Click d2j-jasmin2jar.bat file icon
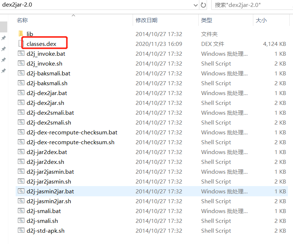Screen dimensions: 293x244 click(21, 191)
